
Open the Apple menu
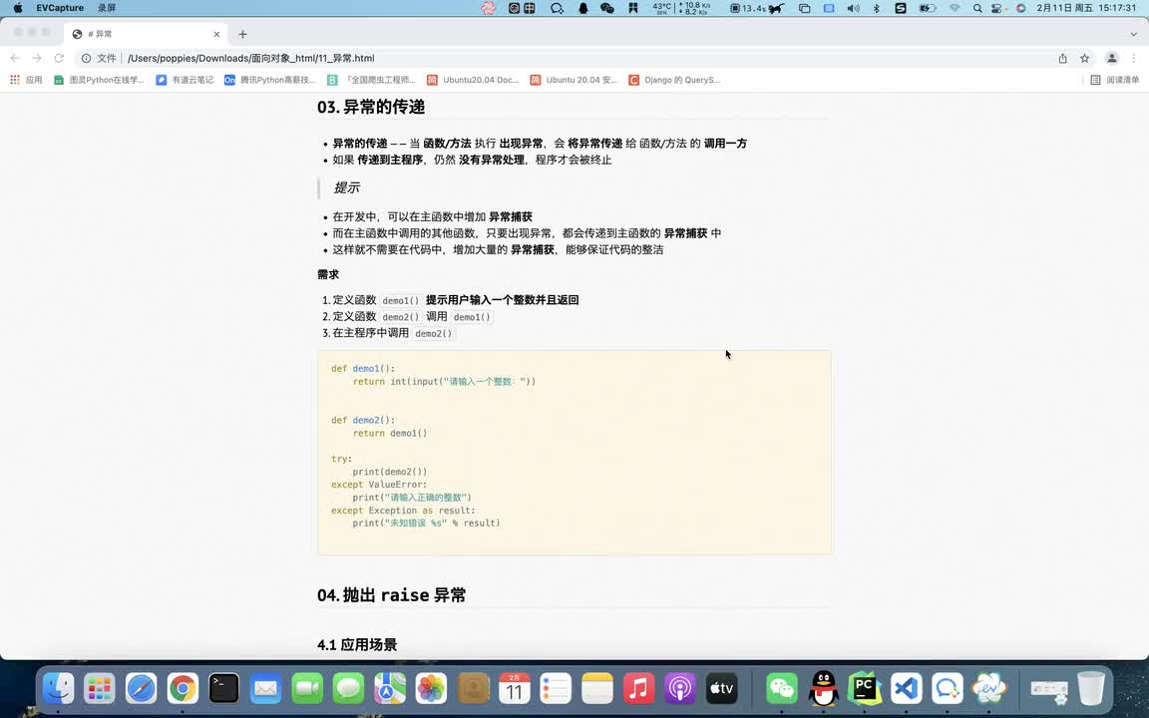click(18, 8)
